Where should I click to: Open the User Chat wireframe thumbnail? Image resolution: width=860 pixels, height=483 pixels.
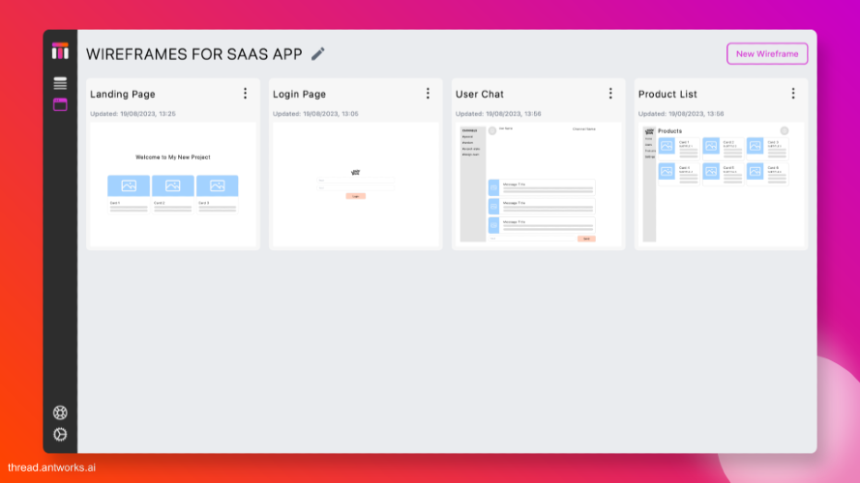pyautogui.click(x=539, y=185)
